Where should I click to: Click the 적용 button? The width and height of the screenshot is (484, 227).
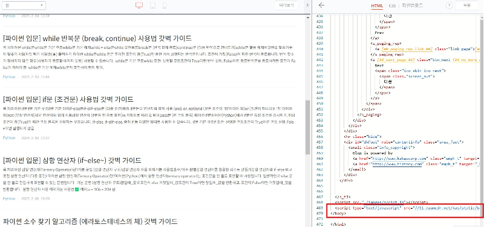click(466, 5)
